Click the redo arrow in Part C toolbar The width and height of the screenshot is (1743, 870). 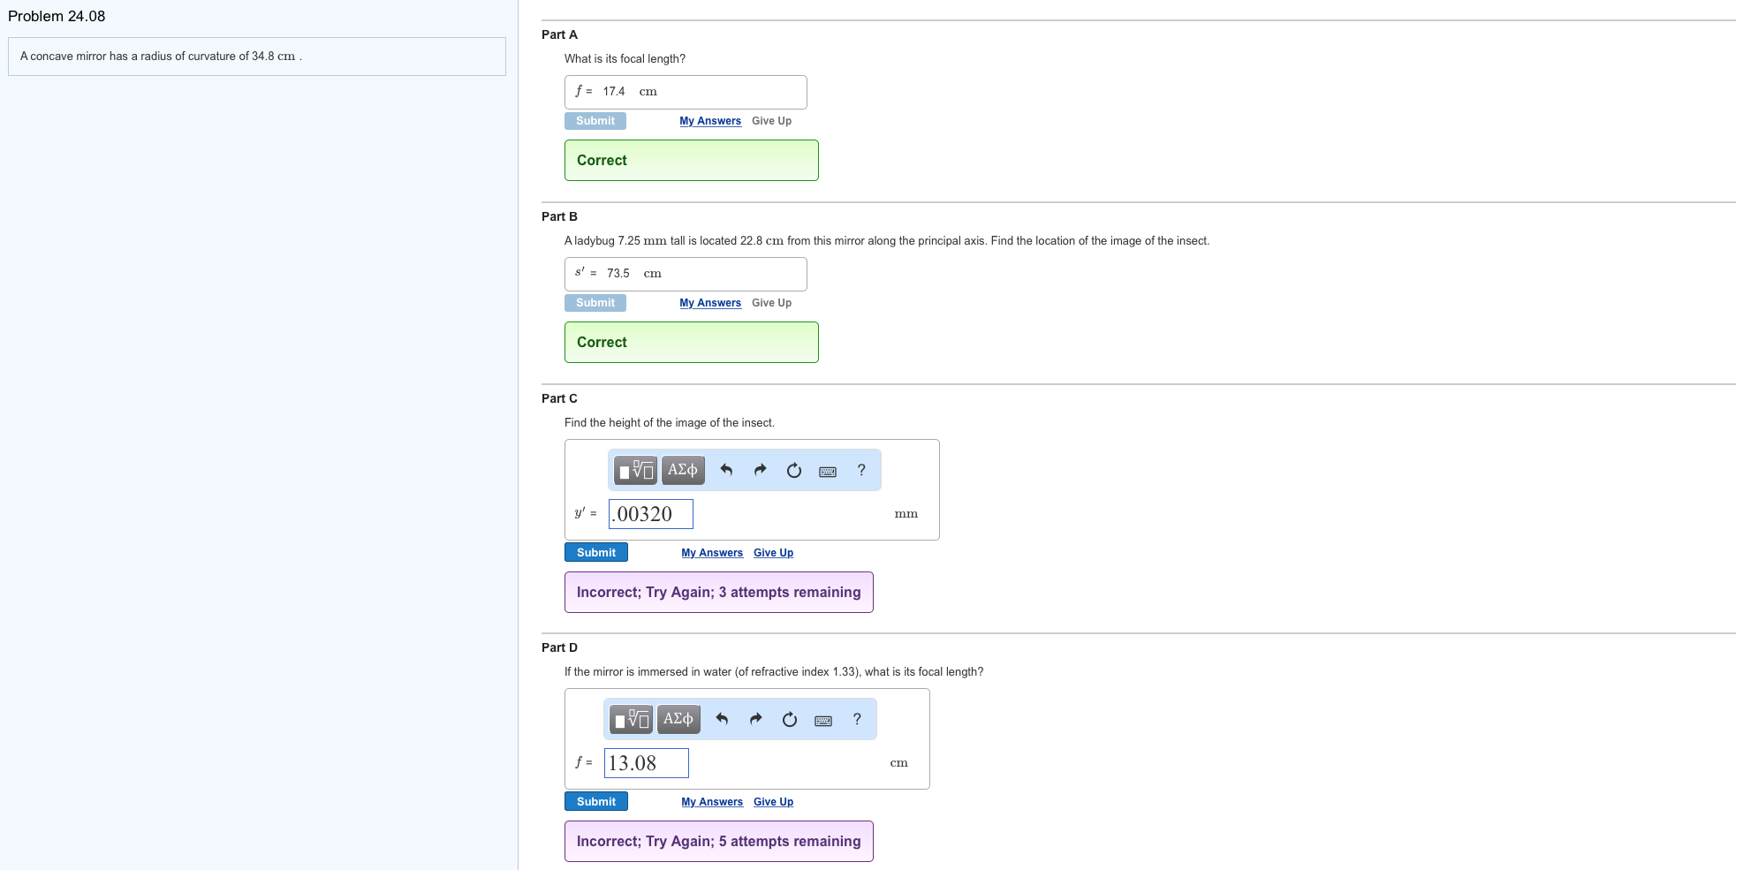coord(760,470)
